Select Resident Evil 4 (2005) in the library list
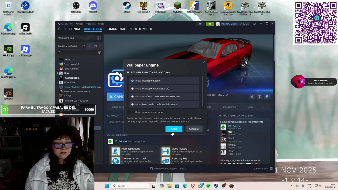The width and height of the screenshot is (338, 190). (76, 101)
